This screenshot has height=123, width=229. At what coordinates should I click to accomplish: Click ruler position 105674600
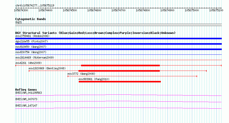click(x=94, y=10)
